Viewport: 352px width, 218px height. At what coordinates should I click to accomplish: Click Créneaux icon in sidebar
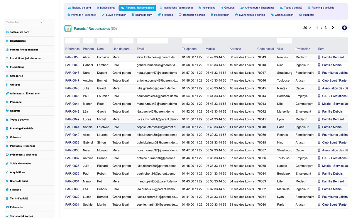pos(7,137)
